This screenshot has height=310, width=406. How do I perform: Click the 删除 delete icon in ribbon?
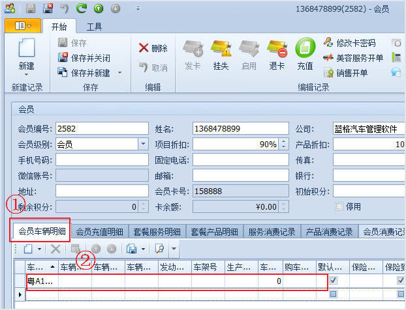[x=144, y=48]
